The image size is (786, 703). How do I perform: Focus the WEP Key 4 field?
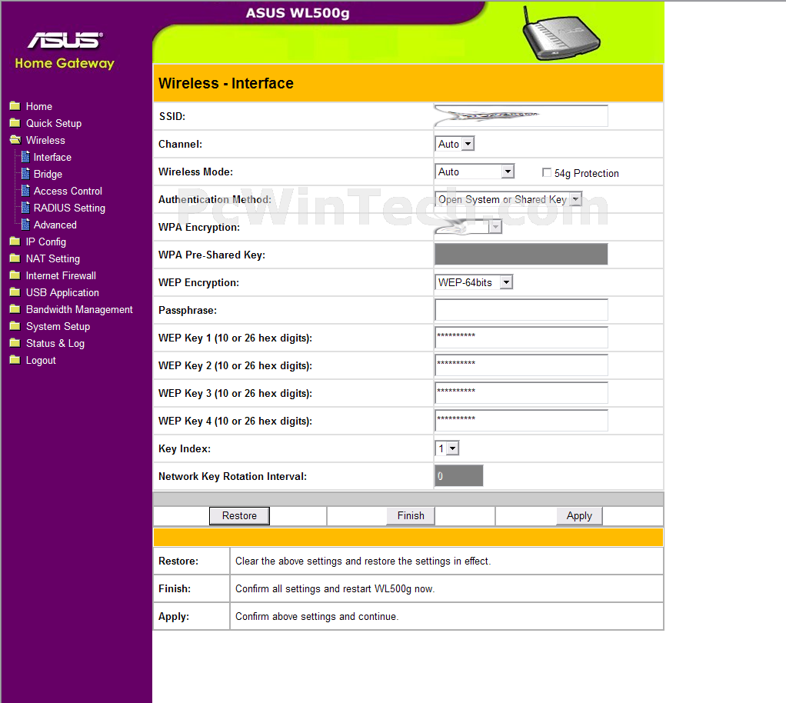521,420
